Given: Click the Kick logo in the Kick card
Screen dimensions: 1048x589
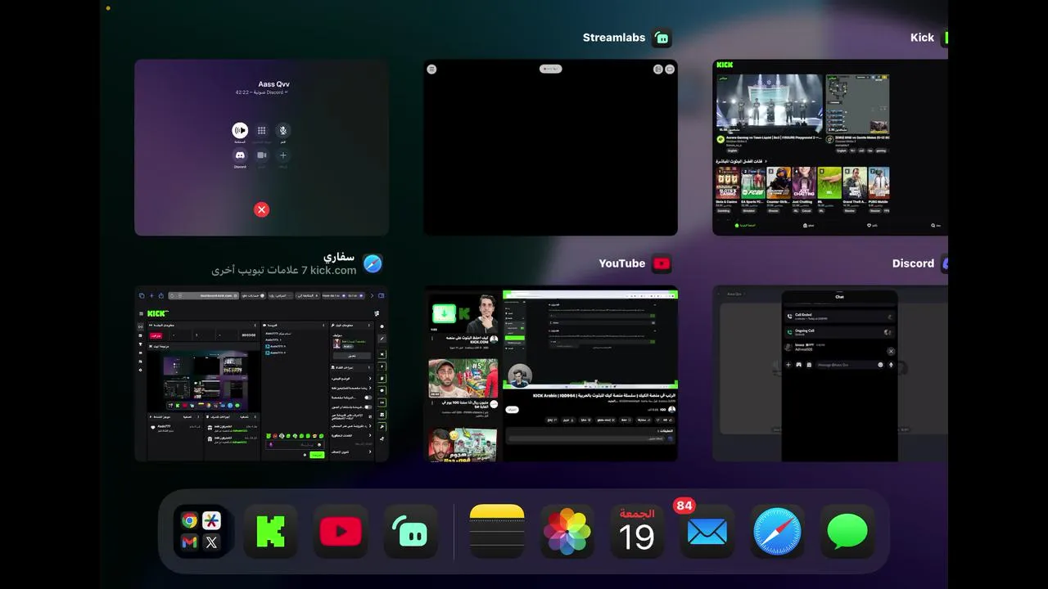Looking at the screenshot, I should point(725,65).
